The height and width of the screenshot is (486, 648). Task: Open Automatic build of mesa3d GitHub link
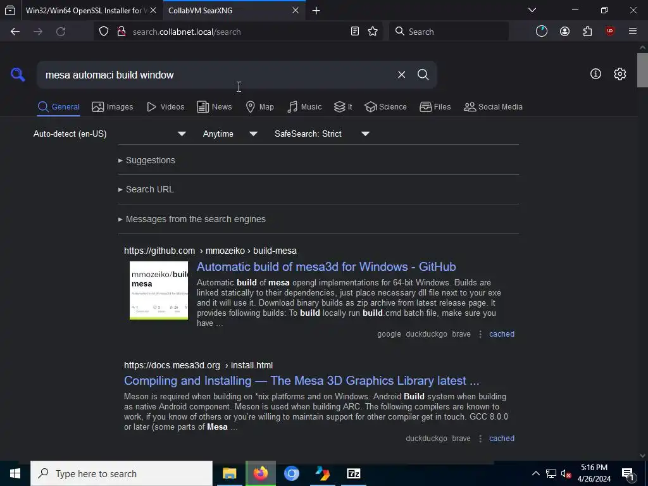pos(326,266)
